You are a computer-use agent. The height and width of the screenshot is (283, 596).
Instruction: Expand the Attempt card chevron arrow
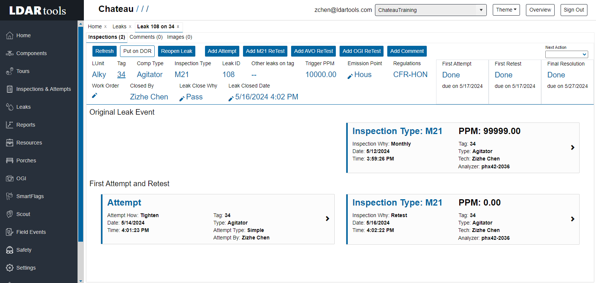[x=327, y=219]
